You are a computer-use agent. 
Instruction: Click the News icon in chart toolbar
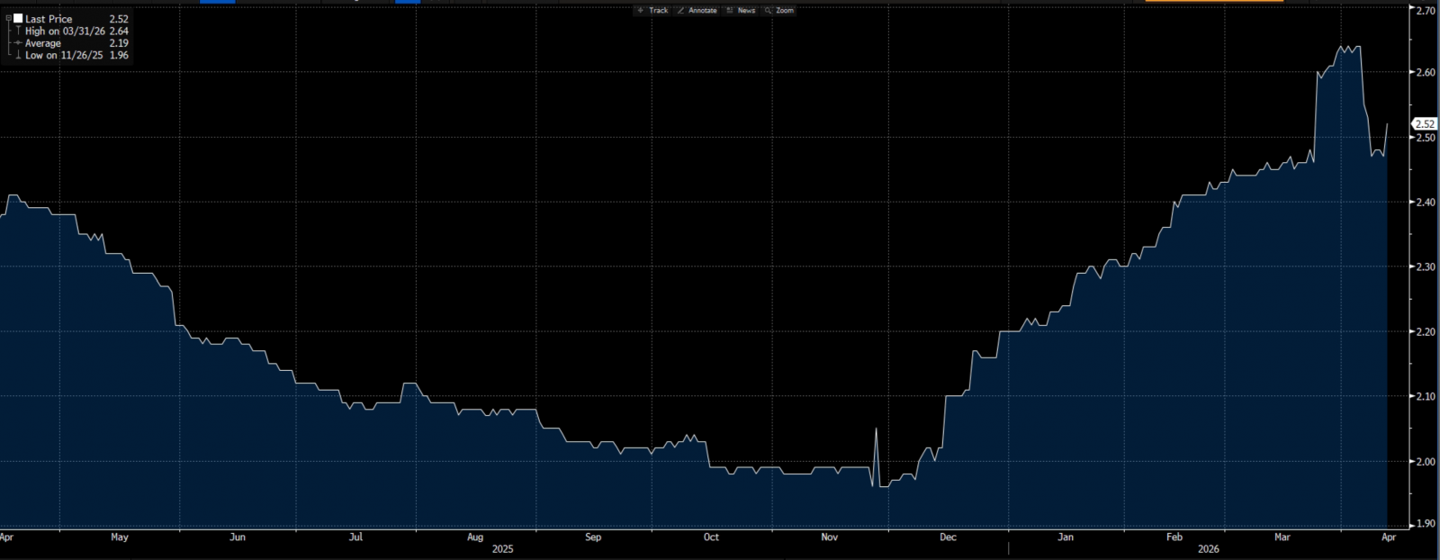coord(730,11)
